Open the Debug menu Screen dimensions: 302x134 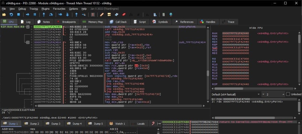(22, 9)
